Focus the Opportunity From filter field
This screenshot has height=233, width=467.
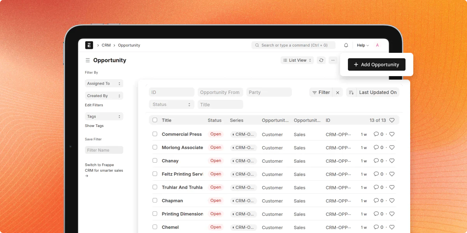click(x=220, y=92)
